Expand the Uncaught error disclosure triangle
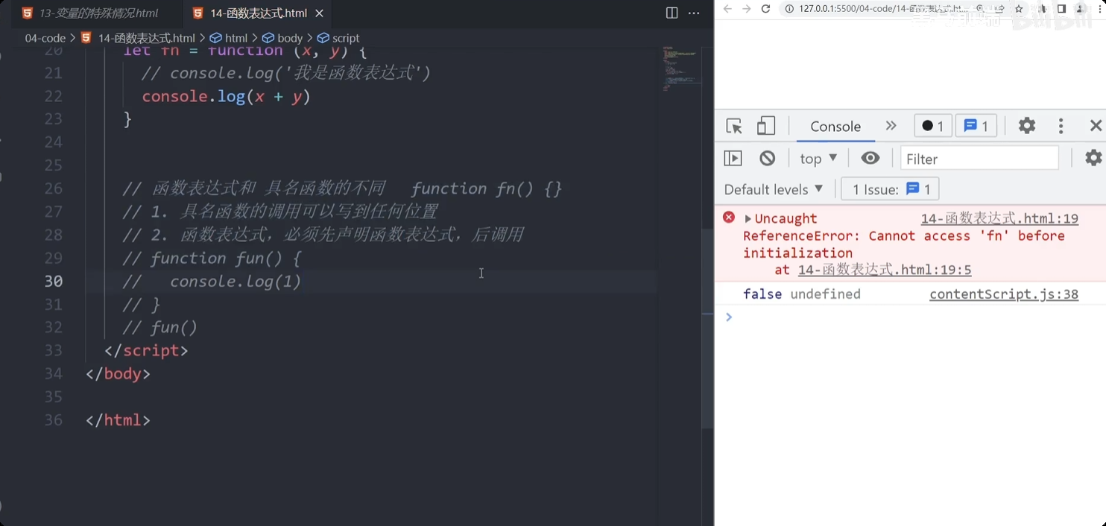1106x526 pixels. click(748, 218)
